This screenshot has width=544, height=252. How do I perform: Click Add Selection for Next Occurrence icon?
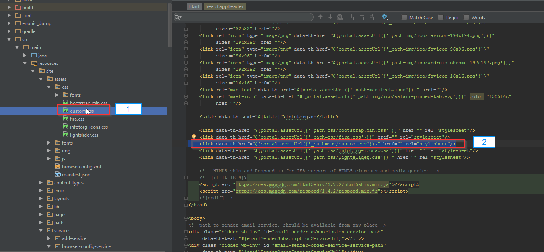point(353,17)
